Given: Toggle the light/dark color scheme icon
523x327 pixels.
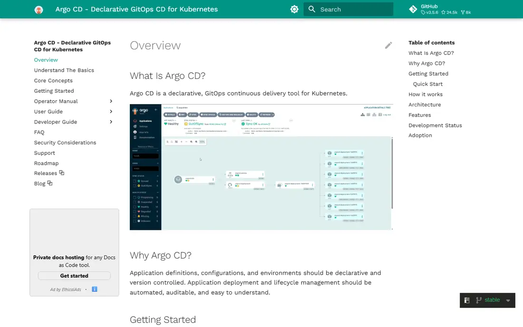Looking at the screenshot, I should pyautogui.click(x=294, y=10).
